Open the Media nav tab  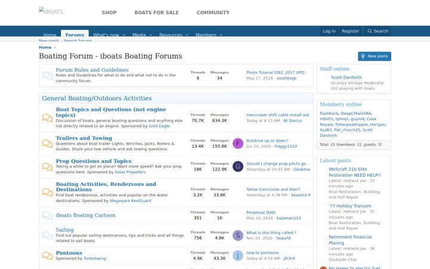(x=139, y=34)
